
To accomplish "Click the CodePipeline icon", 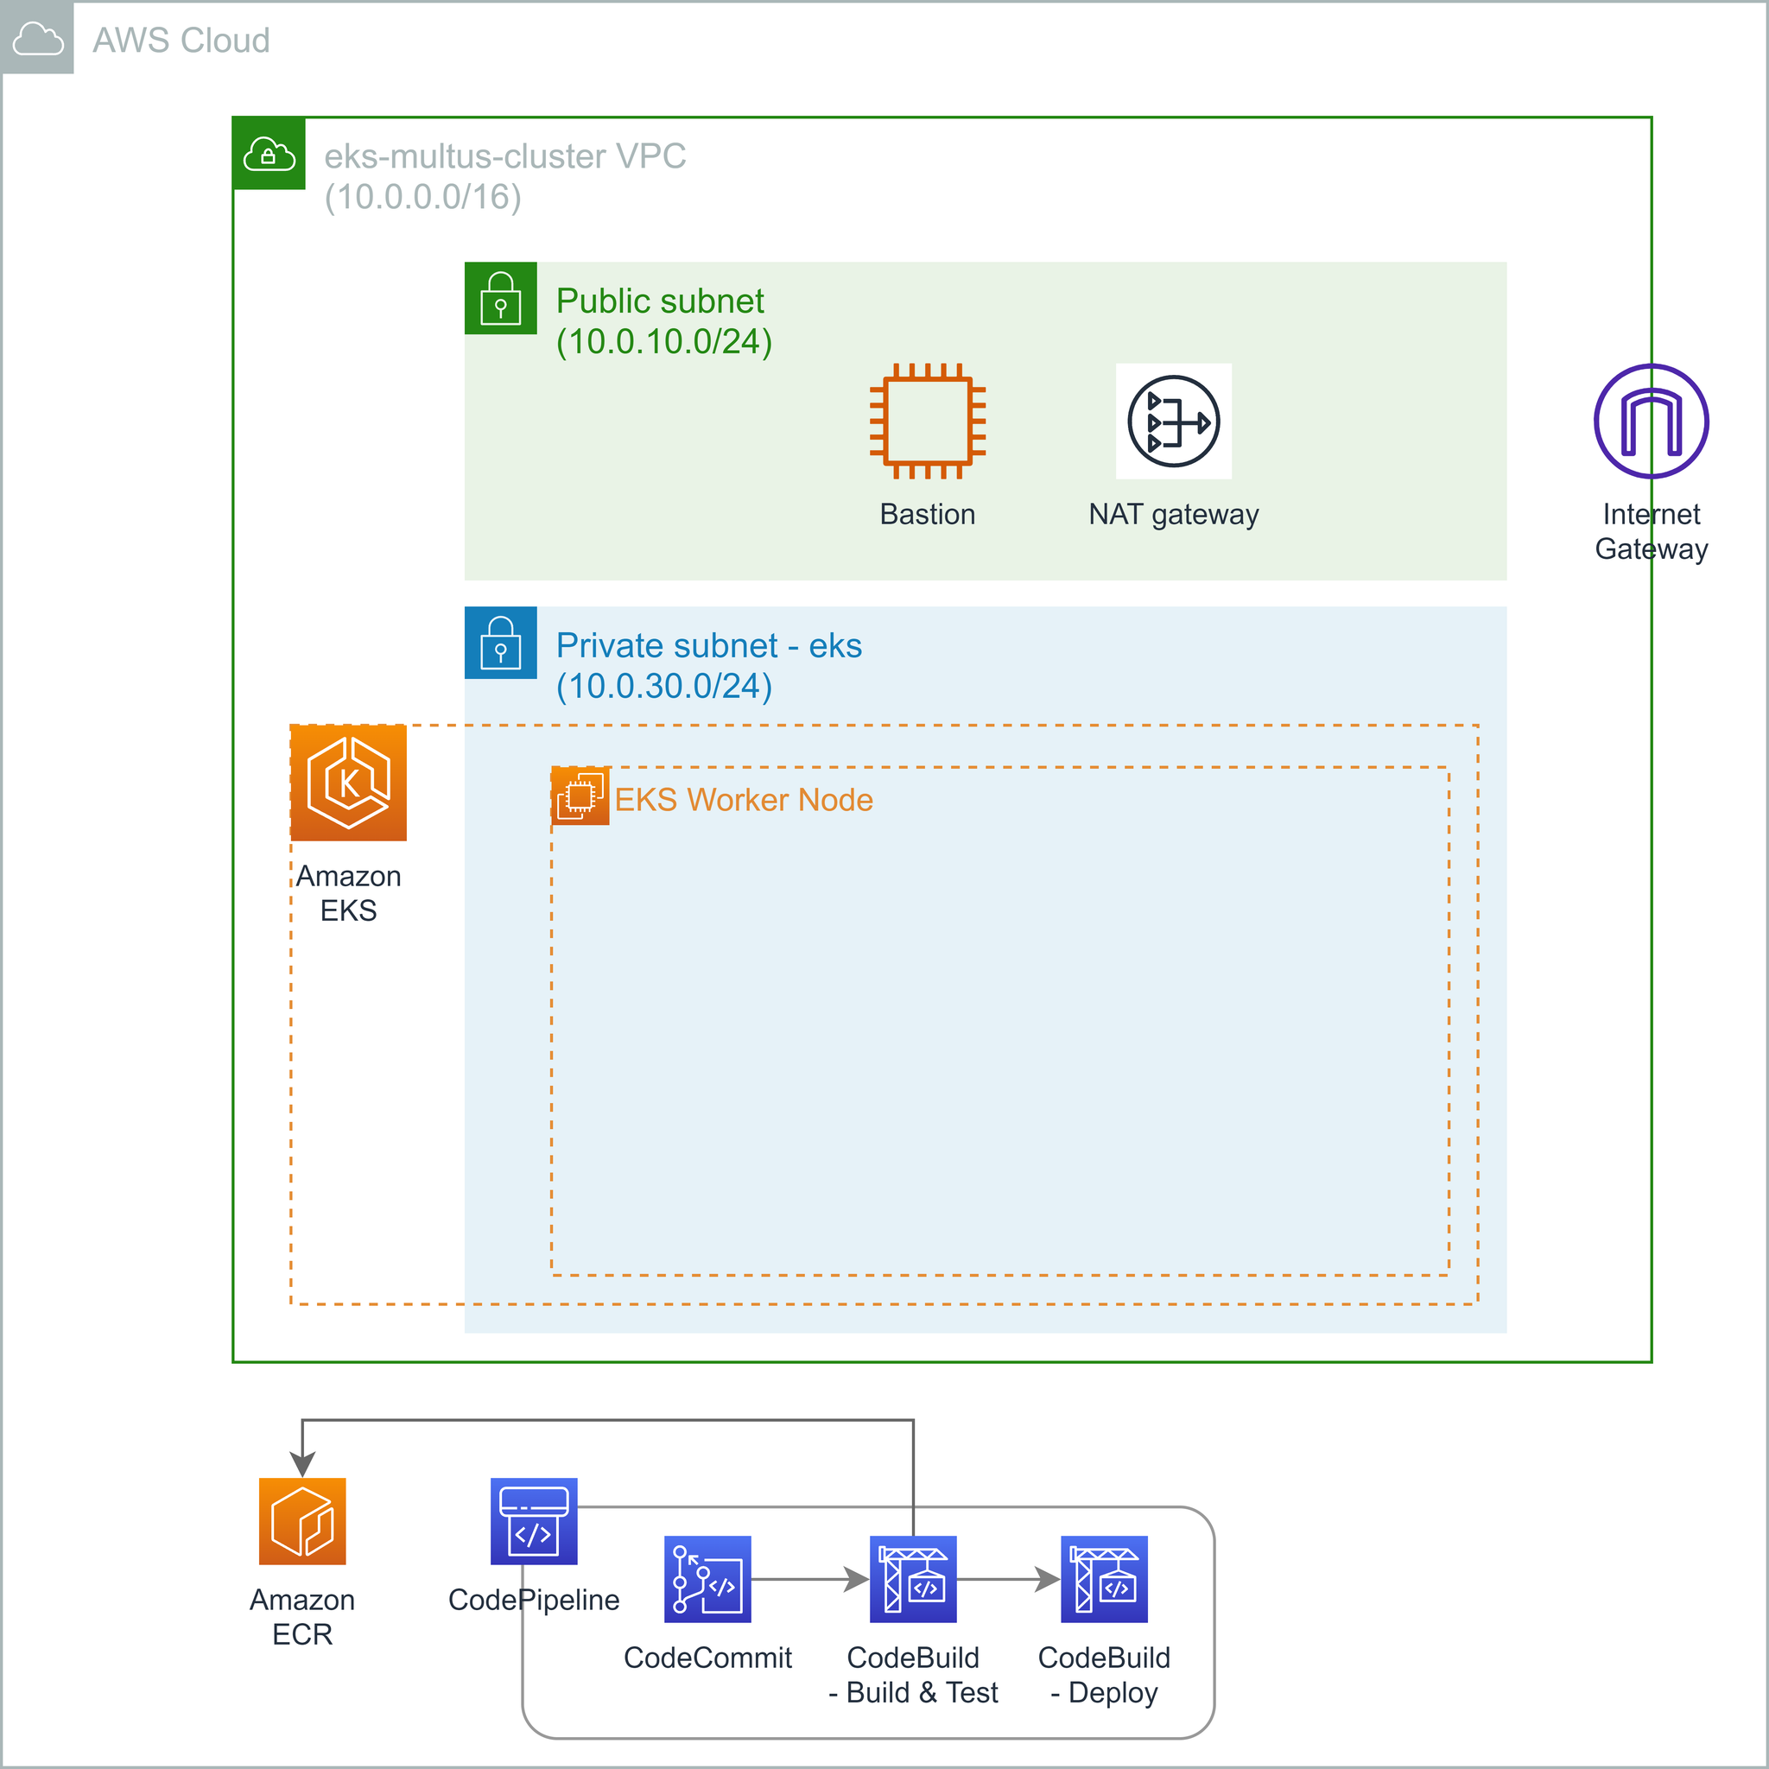I will (534, 1521).
